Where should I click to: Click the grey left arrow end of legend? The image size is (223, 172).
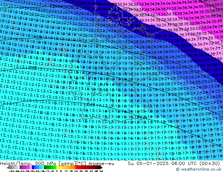click(x=8, y=167)
